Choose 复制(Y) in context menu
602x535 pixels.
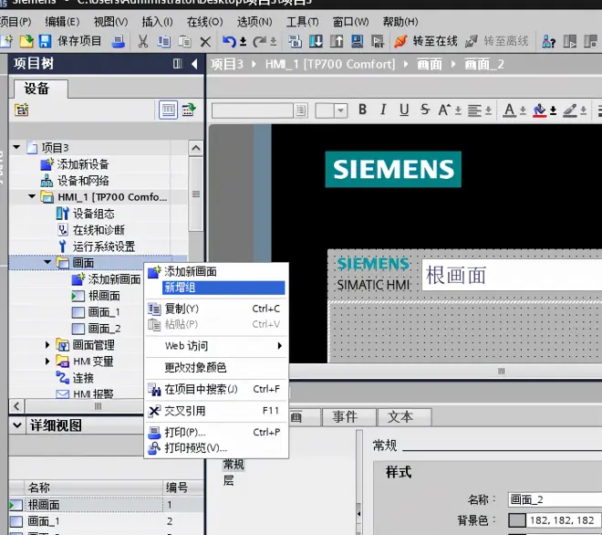[216, 309]
